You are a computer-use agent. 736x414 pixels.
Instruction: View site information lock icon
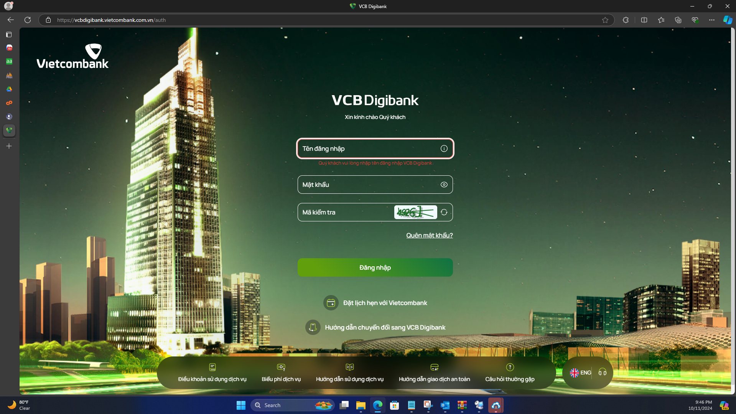pyautogui.click(x=48, y=20)
